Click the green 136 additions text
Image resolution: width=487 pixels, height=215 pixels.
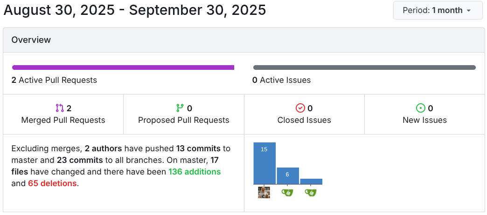point(194,172)
